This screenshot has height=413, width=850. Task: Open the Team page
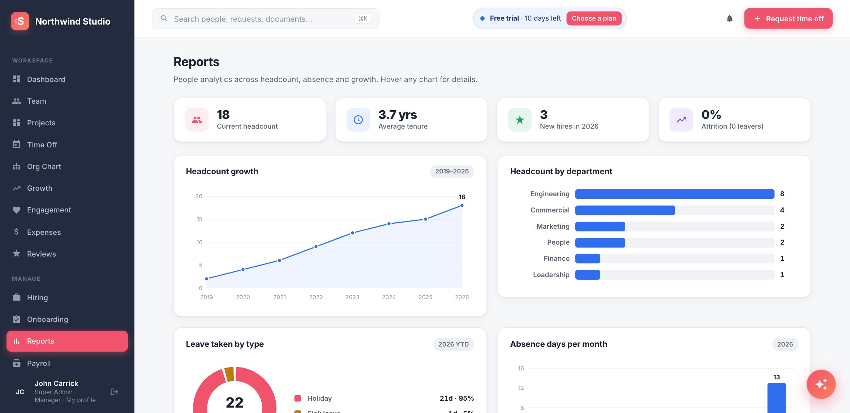[67, 101]
